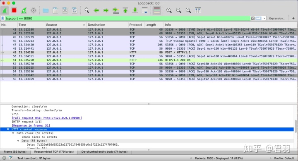Open capture file properties status icon
This screenshot has height=161, width=298.
pyautogui.click(x=11, y=158)
